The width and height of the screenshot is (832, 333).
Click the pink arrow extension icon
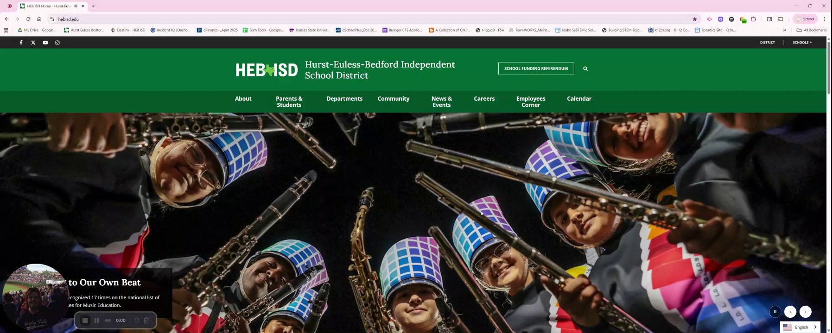tap(709, 19)
